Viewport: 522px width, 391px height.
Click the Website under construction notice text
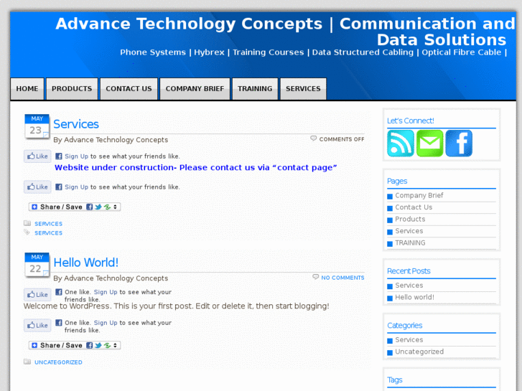pyautogui.click(x=196, y=167)
